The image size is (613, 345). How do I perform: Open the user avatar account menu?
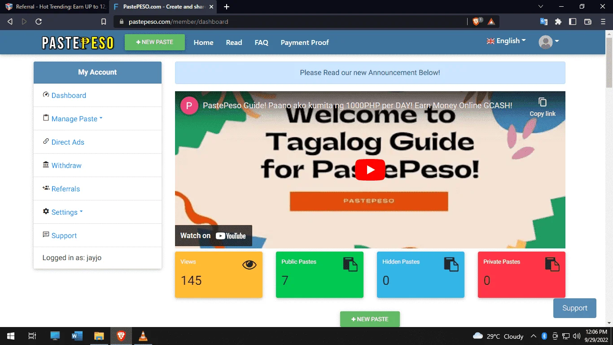click(549, 42)
